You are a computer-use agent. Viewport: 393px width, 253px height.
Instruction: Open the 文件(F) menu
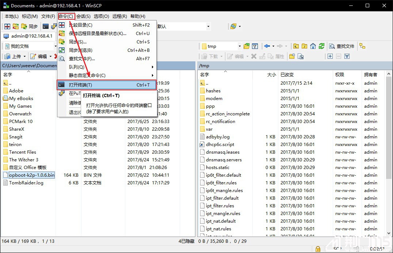click(48, 16)
